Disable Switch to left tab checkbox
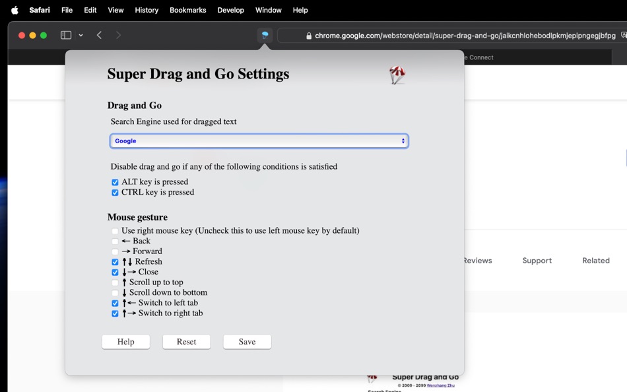This screenshot has height=392, width=627. coord(115,303)
